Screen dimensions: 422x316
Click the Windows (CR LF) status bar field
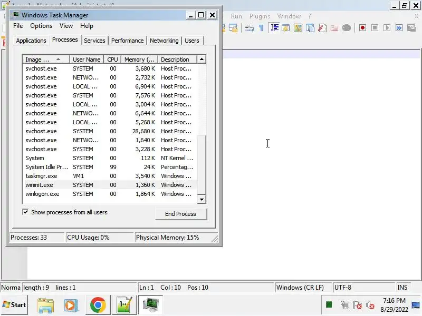[304, 287]
